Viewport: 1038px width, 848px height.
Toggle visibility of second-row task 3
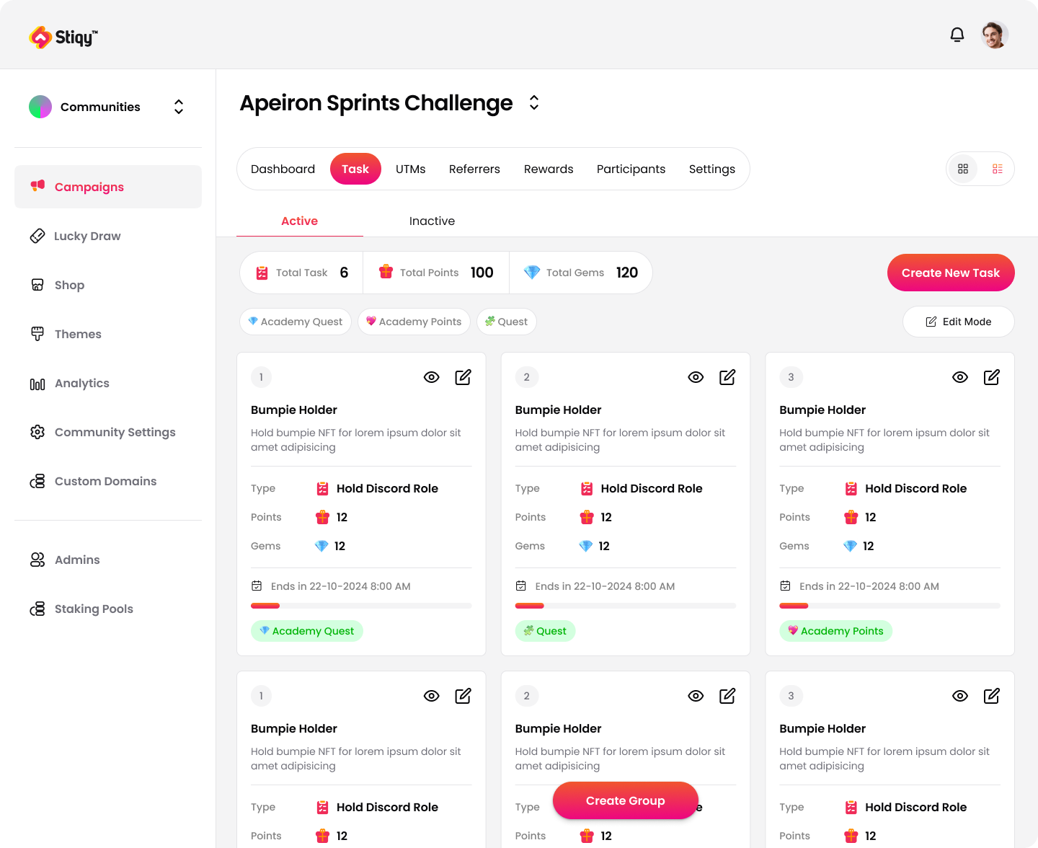pyautogui.click(x=960, y=696)
